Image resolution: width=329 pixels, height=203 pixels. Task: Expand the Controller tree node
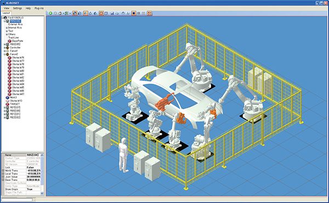point(5,48)
